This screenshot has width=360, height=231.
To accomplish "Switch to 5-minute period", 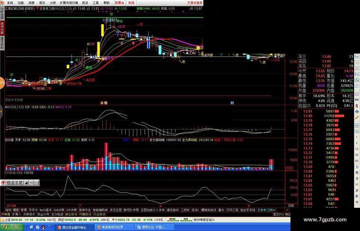I will [357, 143].
